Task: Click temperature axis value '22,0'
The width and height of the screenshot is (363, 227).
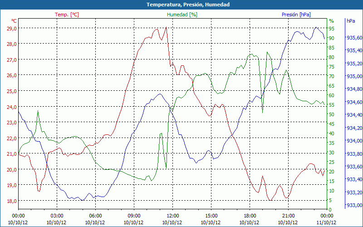Action: 12,138
